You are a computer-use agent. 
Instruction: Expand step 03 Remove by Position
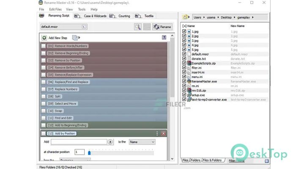pos(64,60)
